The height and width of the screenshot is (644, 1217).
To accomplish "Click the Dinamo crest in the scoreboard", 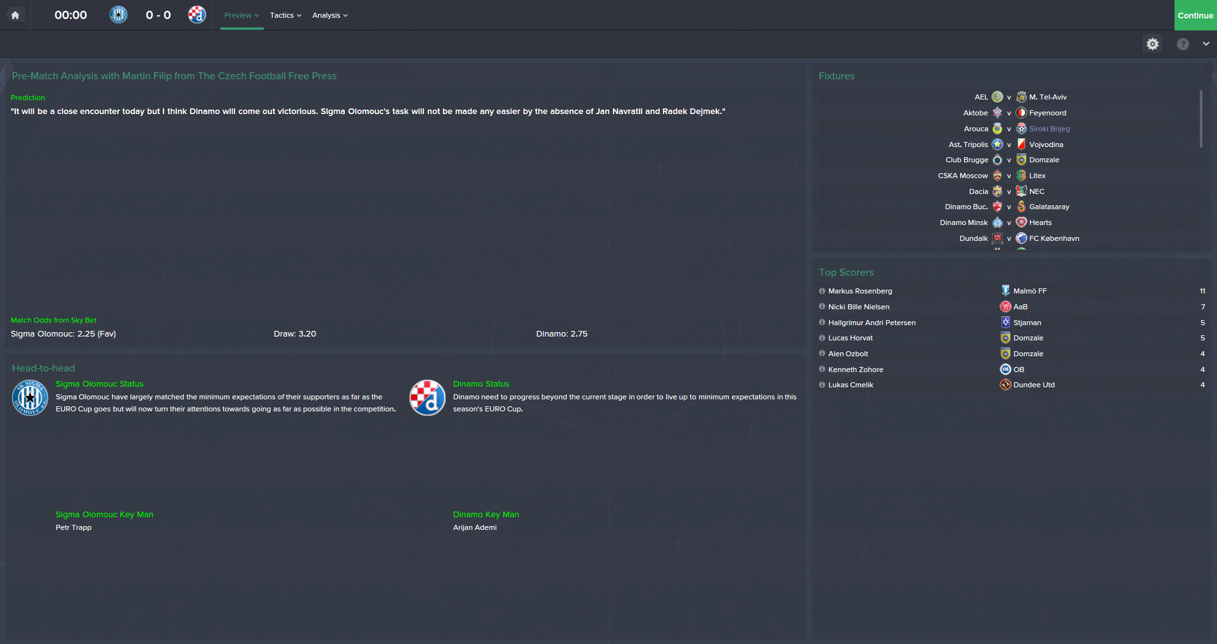I will [197, 15].
